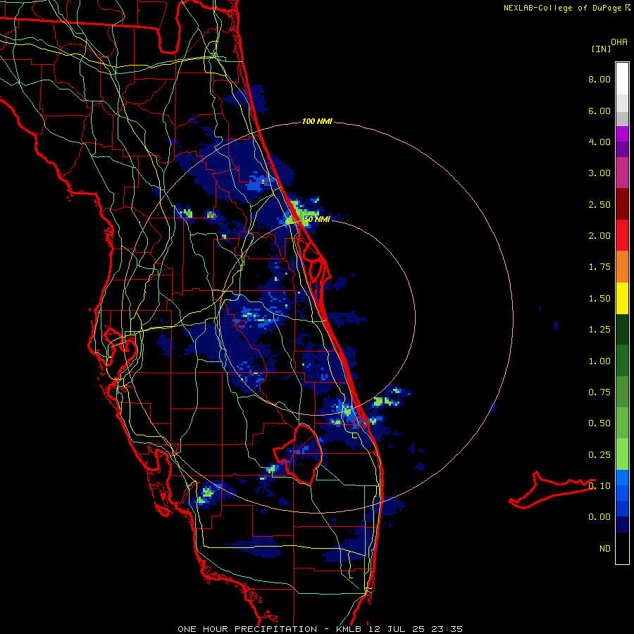Click the 23:35 timestamp in the footer
The height and width of the screenshot is (634, 634).
447,629
